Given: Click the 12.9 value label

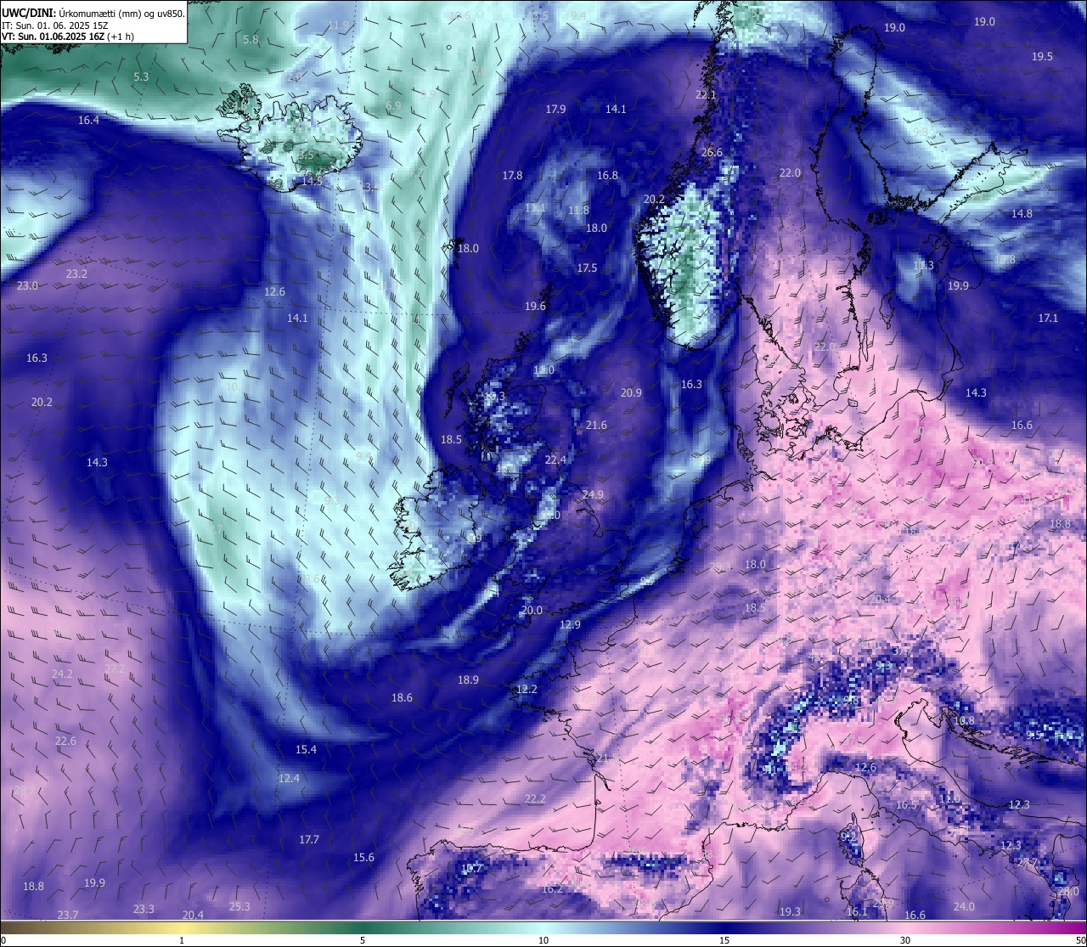Looking at the screenshot, I should (570, 625).
